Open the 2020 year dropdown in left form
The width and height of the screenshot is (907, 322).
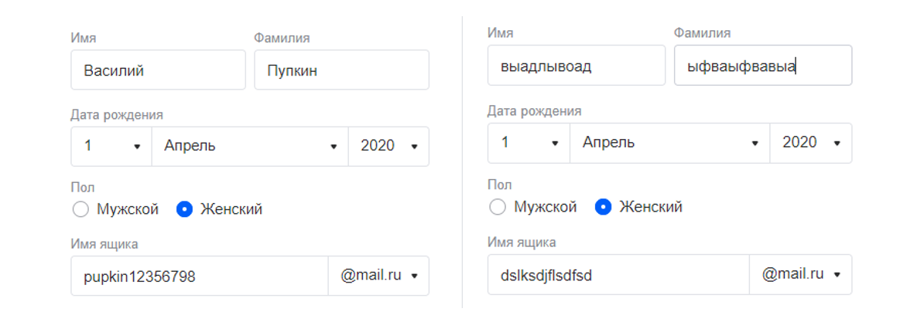click(x=388, y=147)
